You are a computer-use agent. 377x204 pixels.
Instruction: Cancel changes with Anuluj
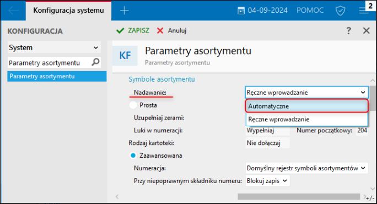(171, 30)
